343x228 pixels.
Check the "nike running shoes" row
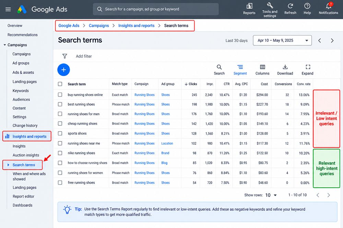pyautogui.click(x=60, y=153)
